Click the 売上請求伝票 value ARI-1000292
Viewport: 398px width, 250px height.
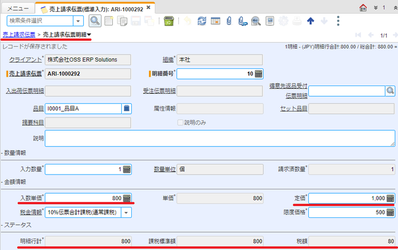click(88, 74)
